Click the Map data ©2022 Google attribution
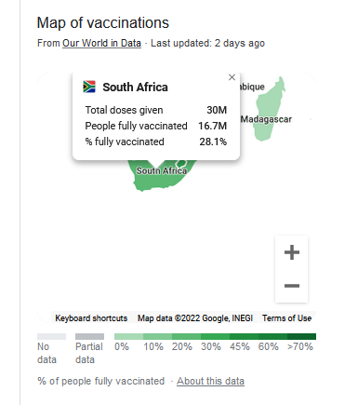Screen dimensions: 358x405 (195, 318)
